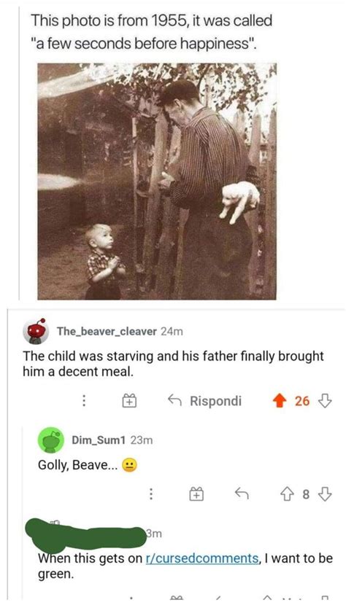Screen dimensions: 346x605
Task: Open the 1955 puppy photo
Action: [x=157, y=181]
